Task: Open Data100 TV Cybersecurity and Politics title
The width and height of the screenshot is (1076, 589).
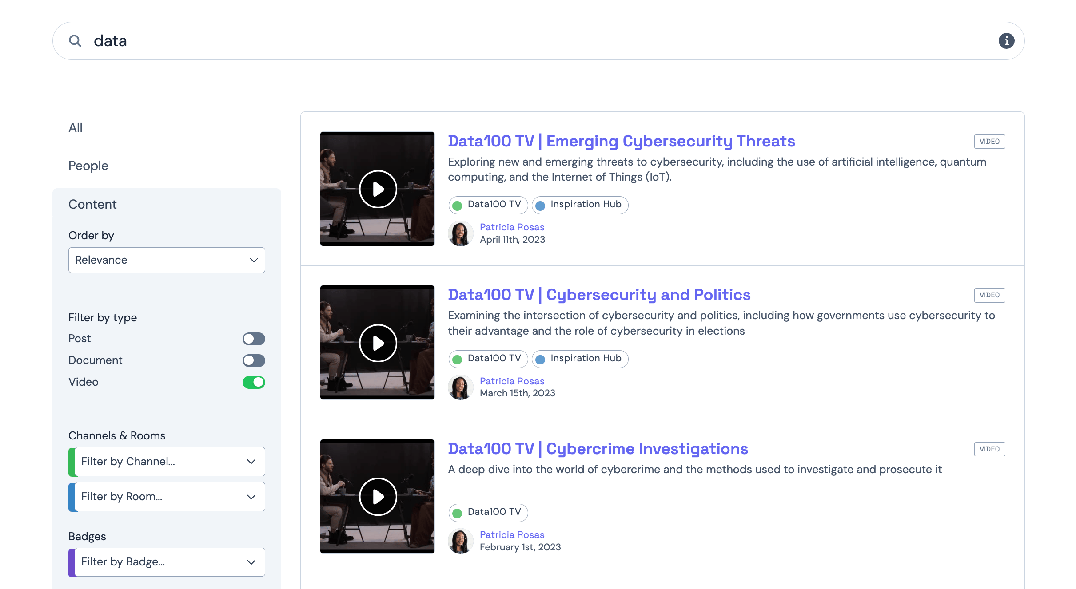Action: pos(599,295)
